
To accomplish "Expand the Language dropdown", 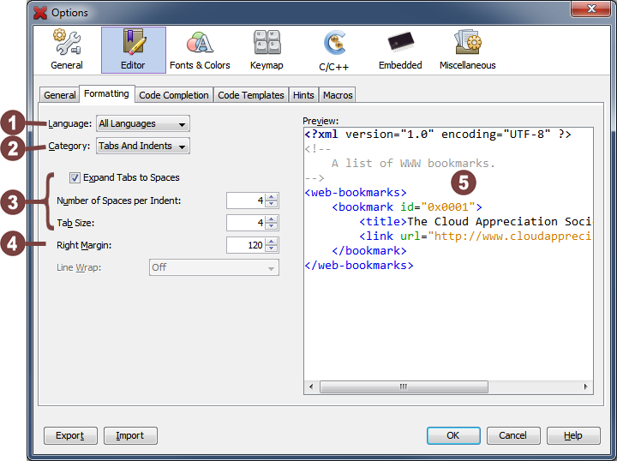I will click(142, 124).
